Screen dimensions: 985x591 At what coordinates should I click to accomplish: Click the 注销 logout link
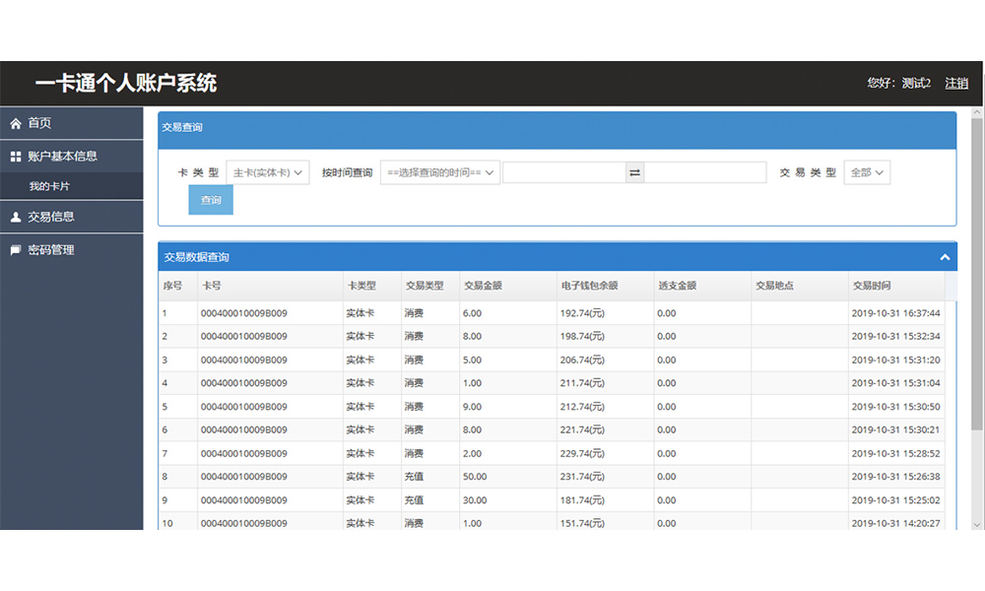(x=956, y=84)
